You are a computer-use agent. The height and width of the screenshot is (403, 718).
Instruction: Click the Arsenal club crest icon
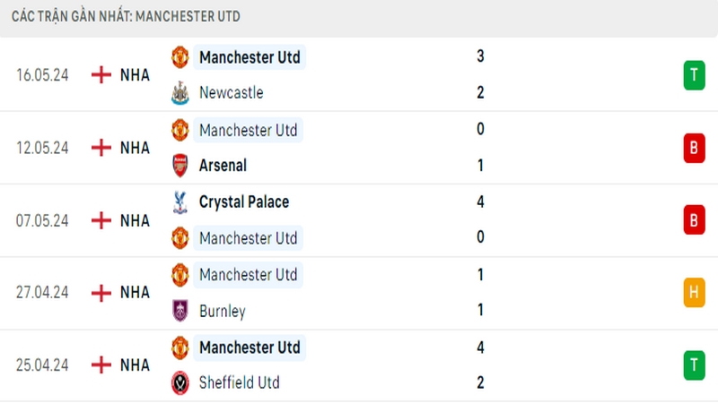(179, 165)
